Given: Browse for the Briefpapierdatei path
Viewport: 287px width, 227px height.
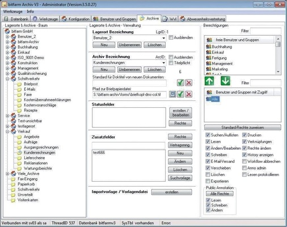Looking at the screenshot, I should click(x=172, y=94).
